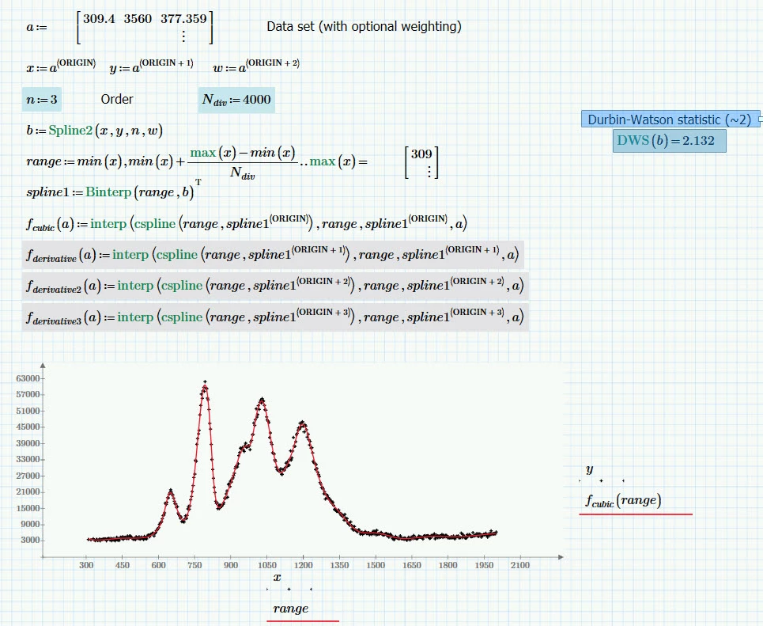Click the 3000 y-axis tick label
Screen dimensions: 763x626
click(x=30, y=540)
